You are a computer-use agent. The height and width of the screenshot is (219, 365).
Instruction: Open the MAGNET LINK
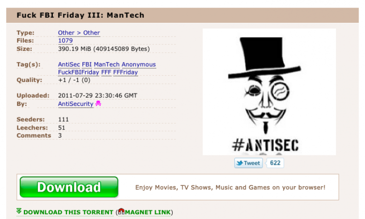pyautogui.click(x=148, y=212)
